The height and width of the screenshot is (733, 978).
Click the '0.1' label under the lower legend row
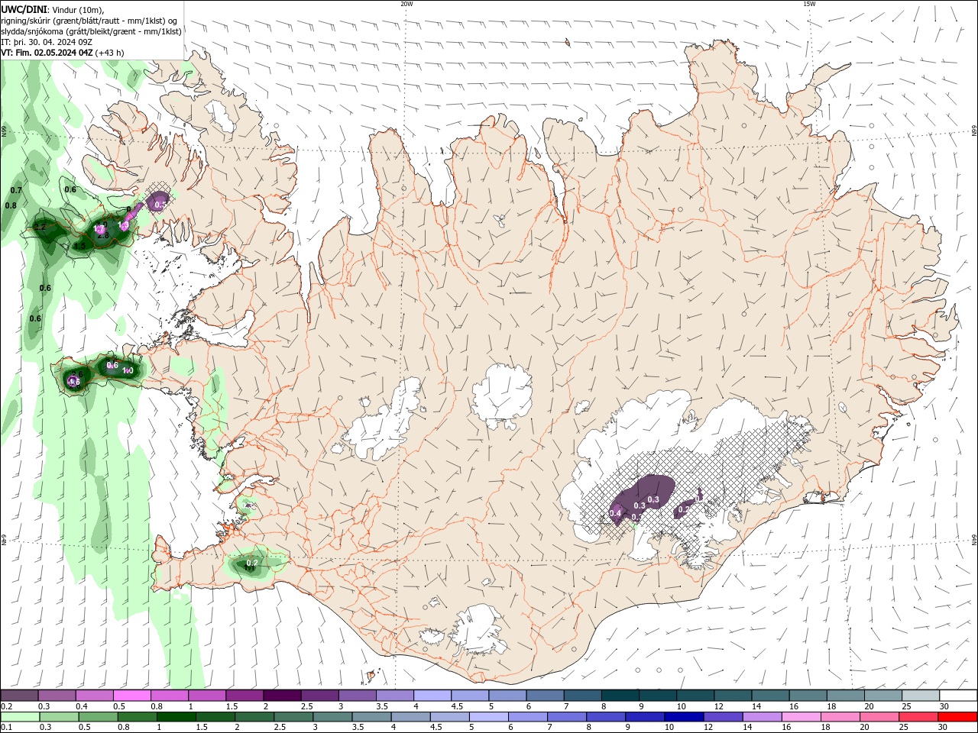(x=6, y=728)
